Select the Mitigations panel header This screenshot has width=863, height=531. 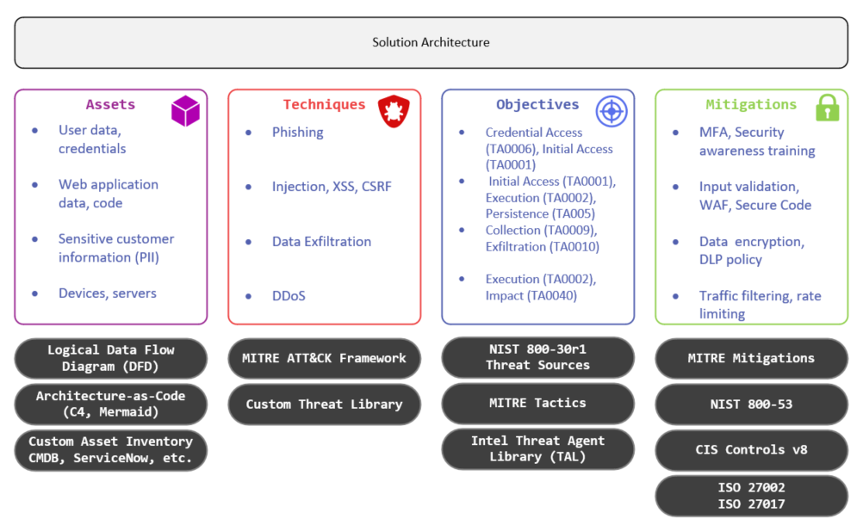click(x=750, y=104)
